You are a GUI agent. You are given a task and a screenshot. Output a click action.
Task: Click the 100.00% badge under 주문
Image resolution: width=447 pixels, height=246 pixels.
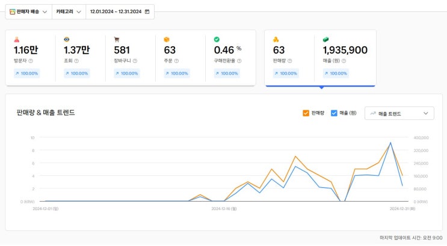click(x=177, y=73)
